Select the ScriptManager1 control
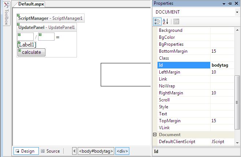 (x=51, y=18)
